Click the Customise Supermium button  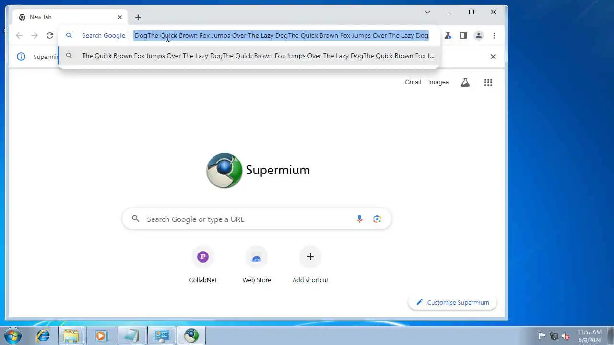[x=452, y=302]
